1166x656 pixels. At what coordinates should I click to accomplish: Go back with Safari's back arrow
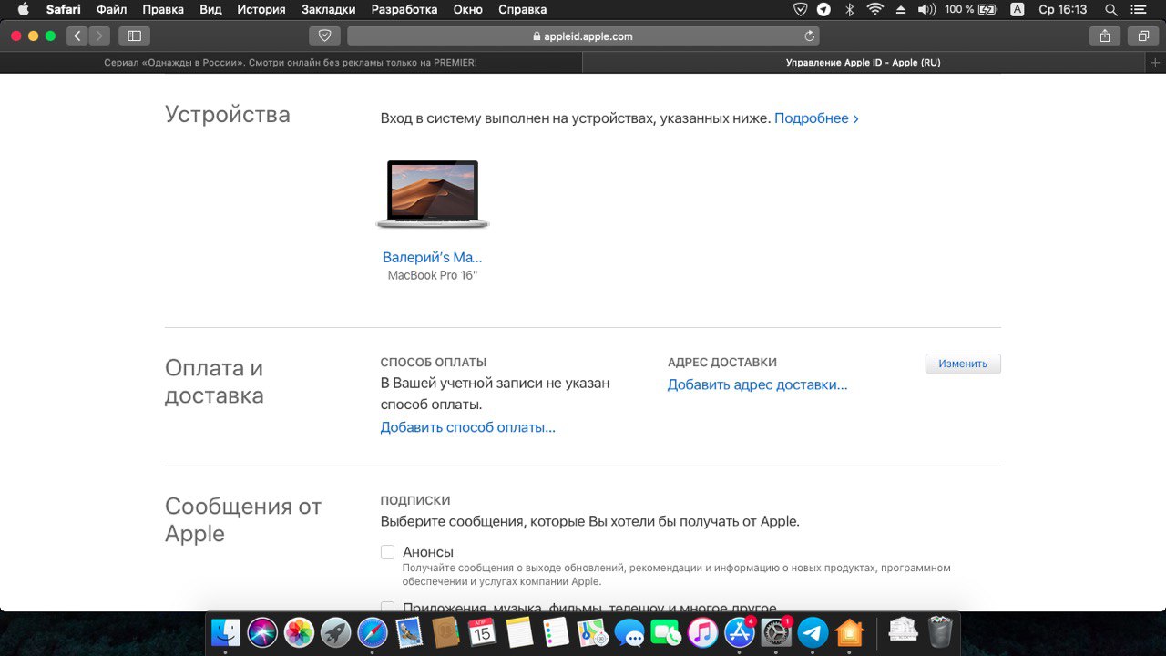coord(77,36)
